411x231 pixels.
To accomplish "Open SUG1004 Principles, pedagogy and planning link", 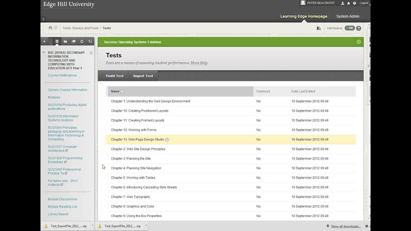I will 66,133.
